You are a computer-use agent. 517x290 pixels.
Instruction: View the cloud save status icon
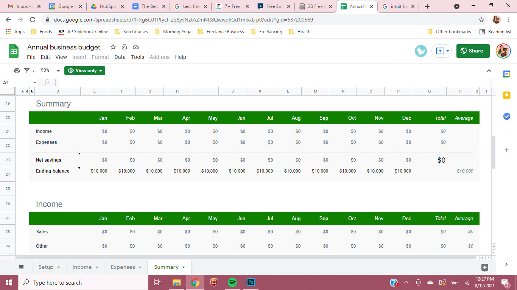pyautogui.click(x=136, y=47)
